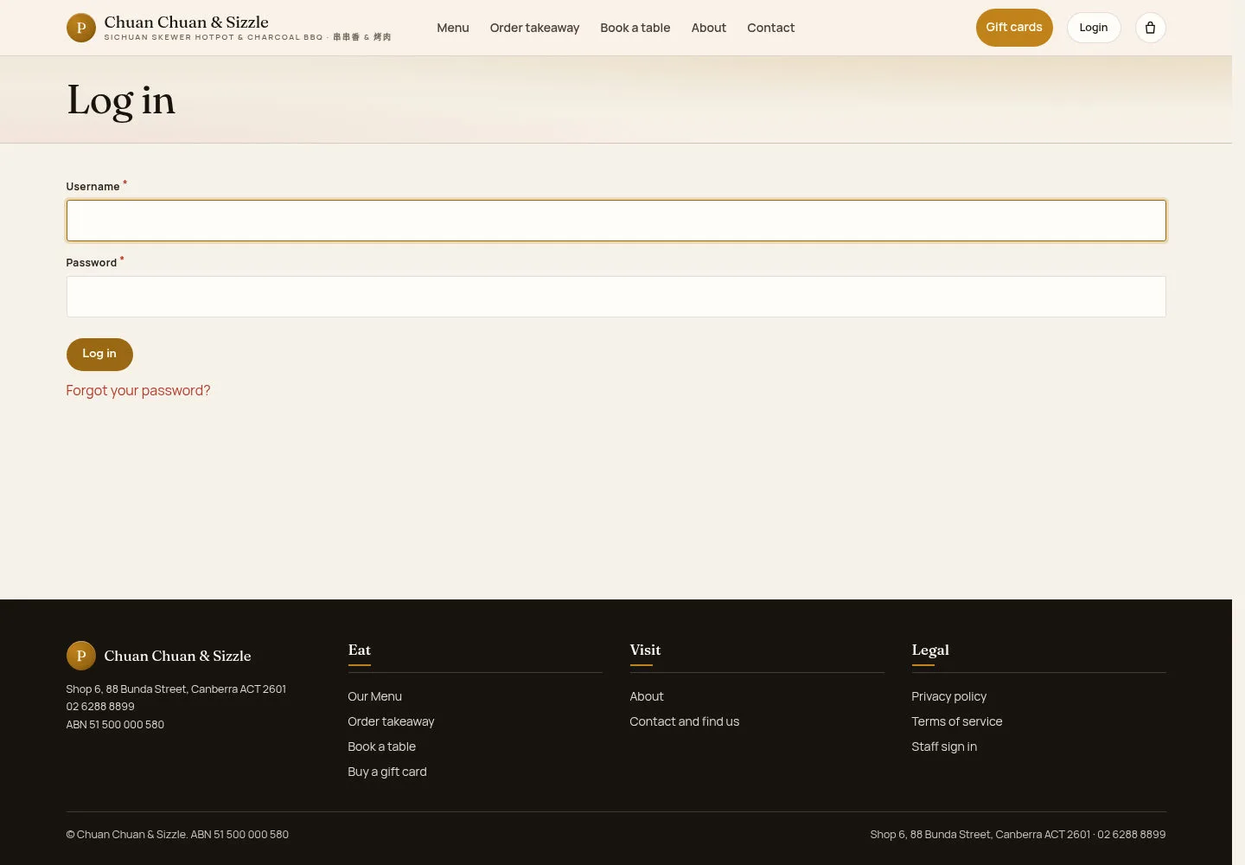Click footer Book a table link
Viewport: 1245px width, 865px height.
click(381, 746)
